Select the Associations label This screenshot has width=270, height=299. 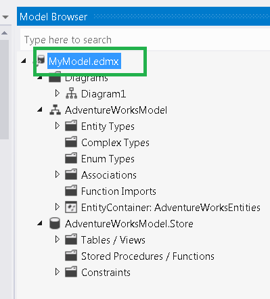coord(109,175)
